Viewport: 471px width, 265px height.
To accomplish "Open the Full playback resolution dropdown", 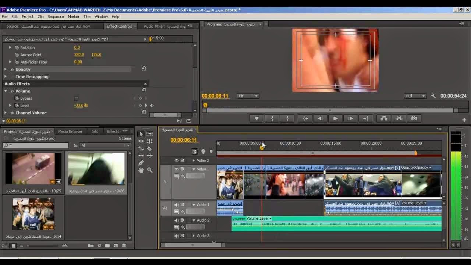I will (x=415, y=96).
